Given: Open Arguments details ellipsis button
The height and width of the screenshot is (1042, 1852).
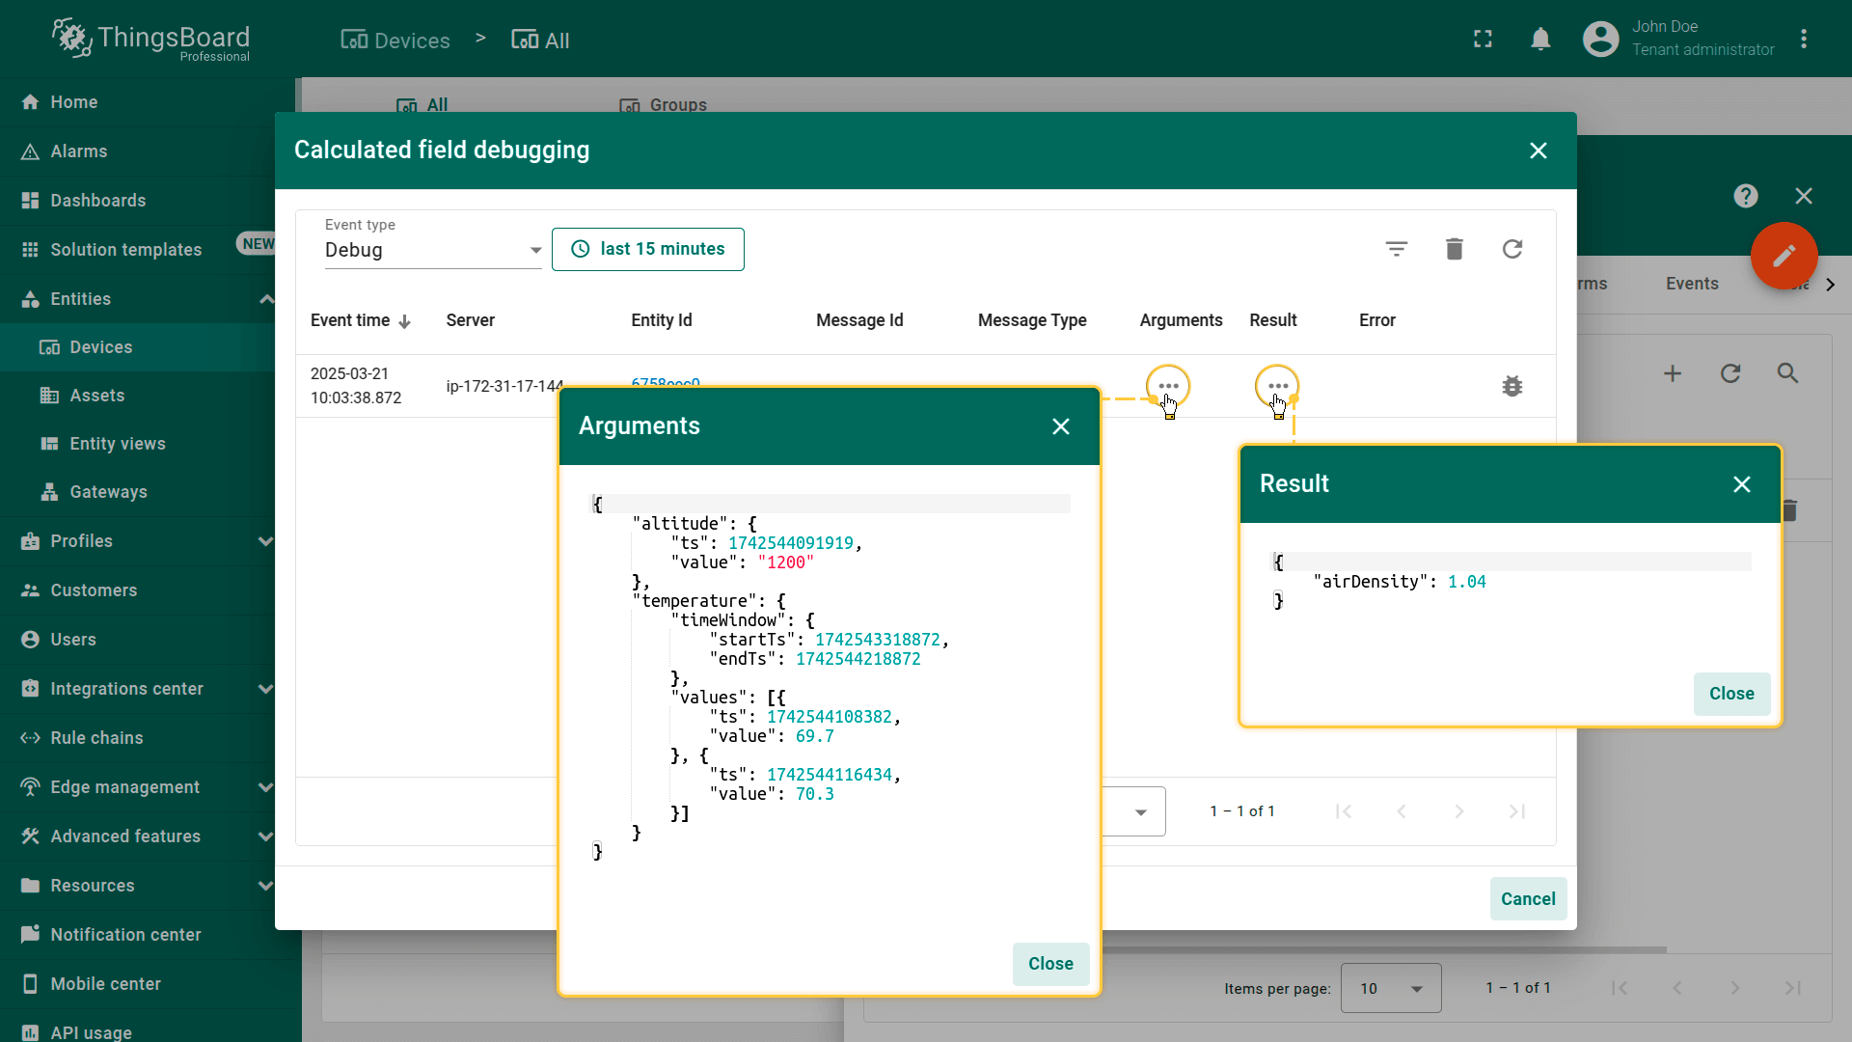Looking at the screenshot, I should 1167,386.
